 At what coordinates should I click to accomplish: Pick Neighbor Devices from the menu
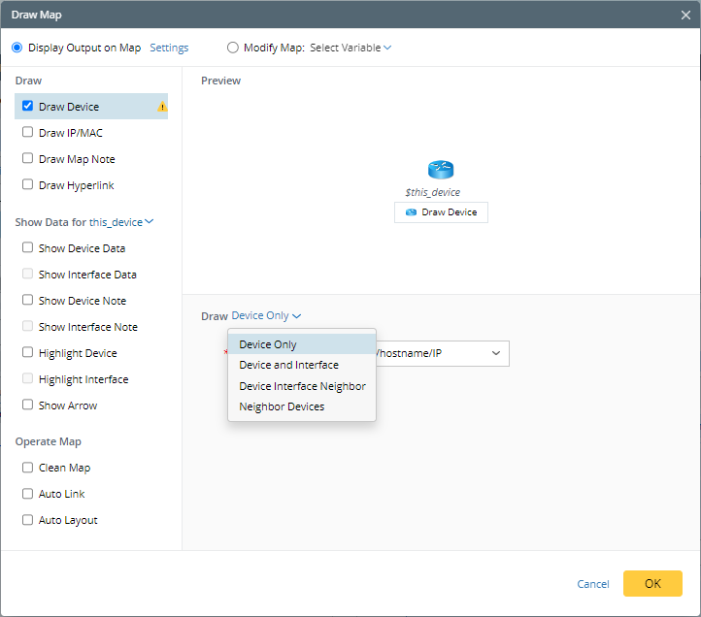pos(282,406)
